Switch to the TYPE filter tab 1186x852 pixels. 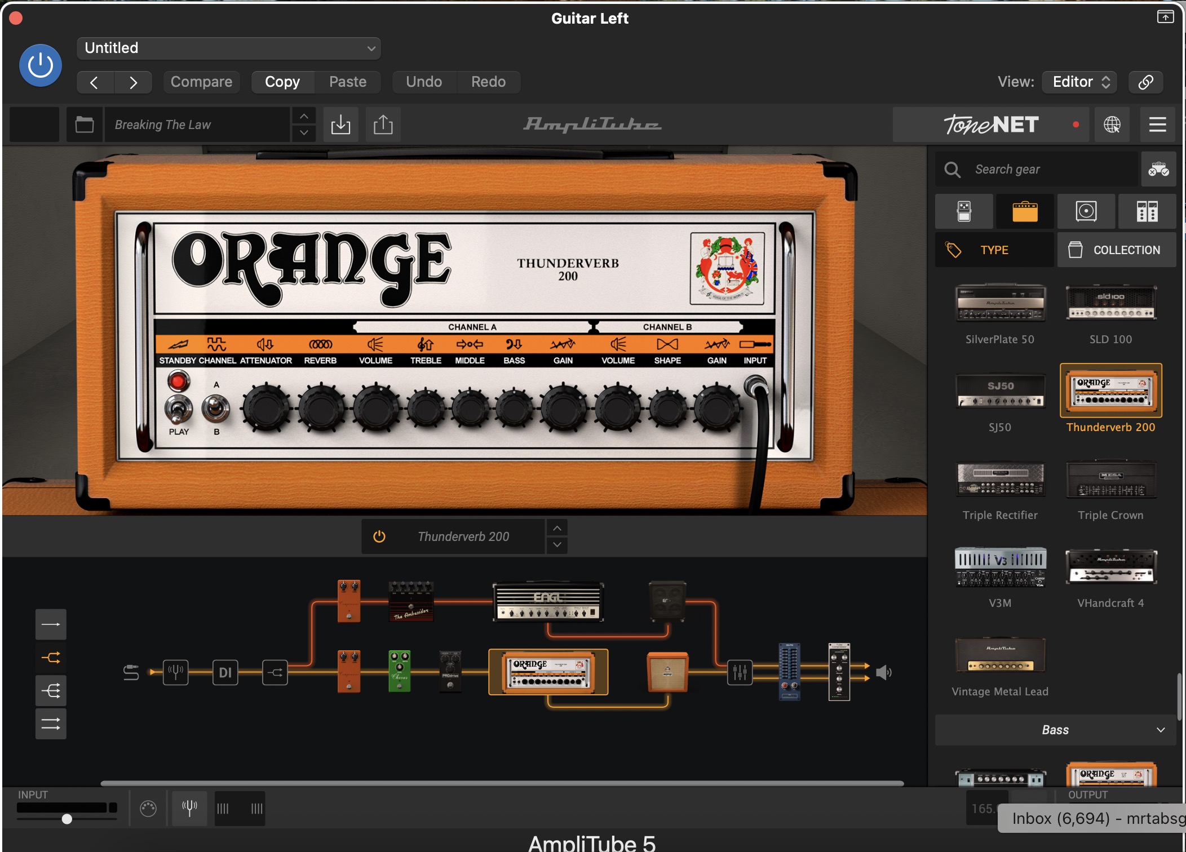tap(995, 250)
